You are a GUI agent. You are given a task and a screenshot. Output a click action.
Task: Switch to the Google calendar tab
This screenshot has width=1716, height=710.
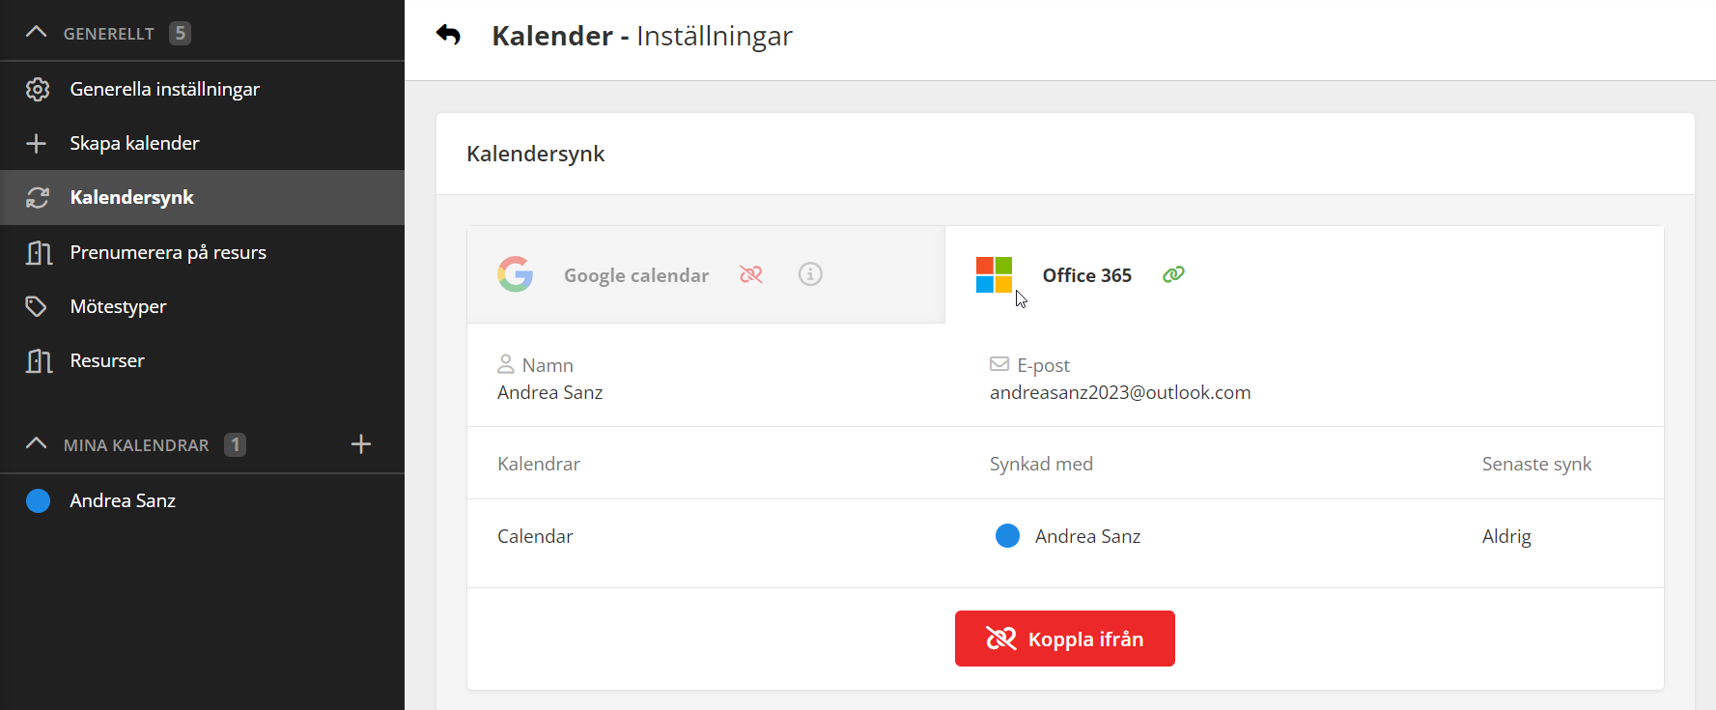pos(636,275)
